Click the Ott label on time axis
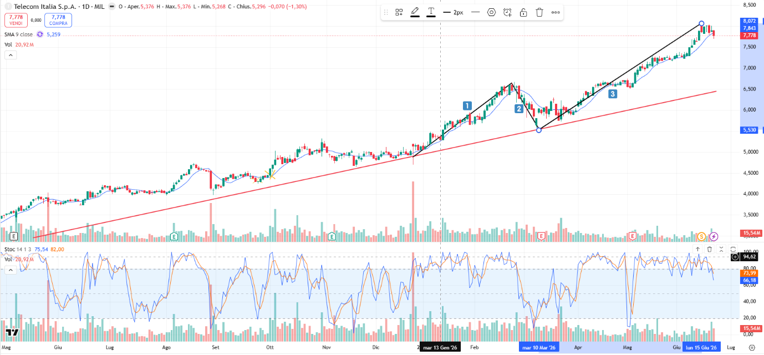The height and width of the screenshot is (355, 764). point(270,348)
